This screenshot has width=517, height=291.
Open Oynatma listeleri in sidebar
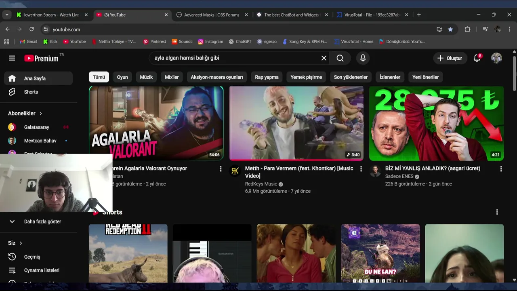(38, 270)
